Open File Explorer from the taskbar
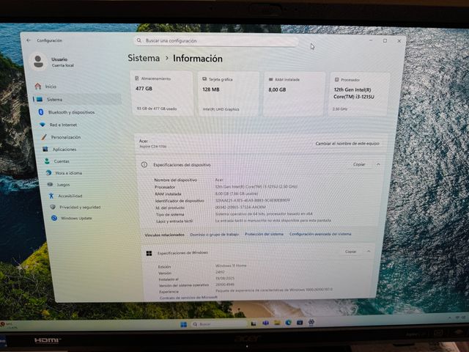469x352 pixels. [277, 323]
